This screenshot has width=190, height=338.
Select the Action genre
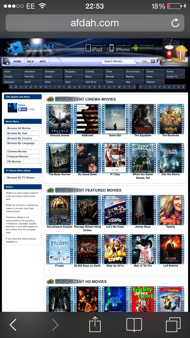tap(12, 71)
